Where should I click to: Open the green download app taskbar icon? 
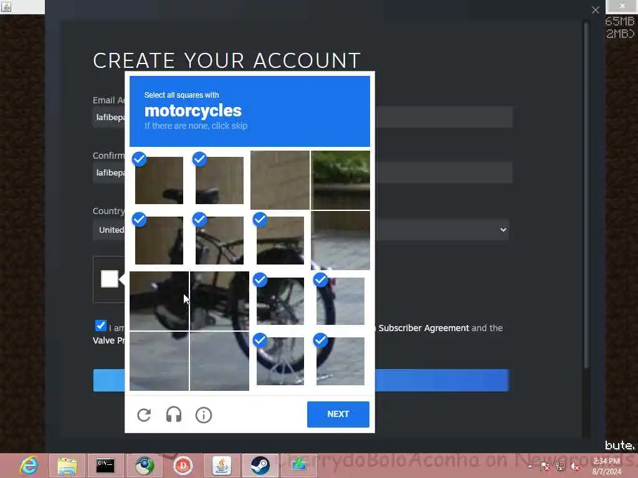298,466
